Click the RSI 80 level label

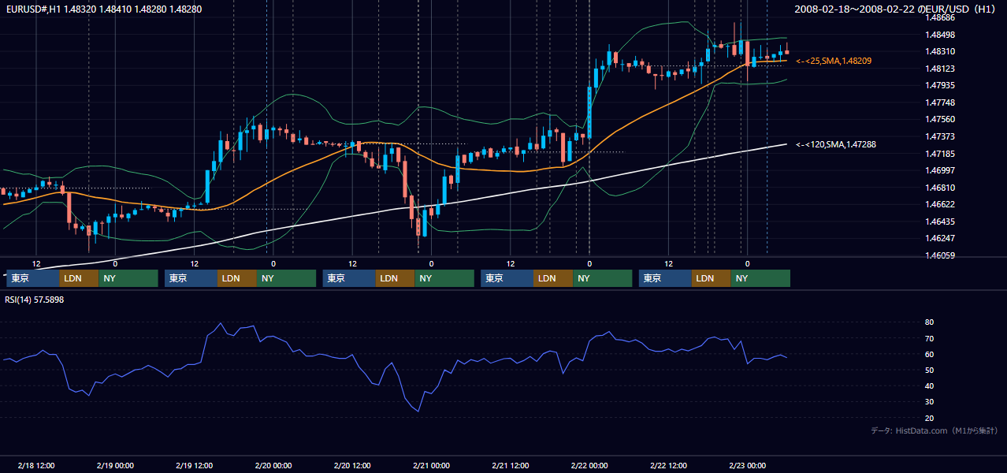[x=929, y=322]
